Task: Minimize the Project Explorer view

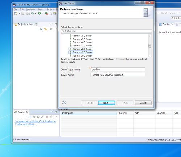Action: (x=52, y=24)
